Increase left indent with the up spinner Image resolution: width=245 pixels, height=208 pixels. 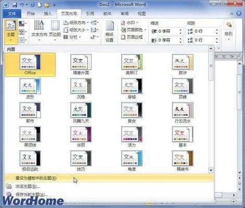(180, 30)
